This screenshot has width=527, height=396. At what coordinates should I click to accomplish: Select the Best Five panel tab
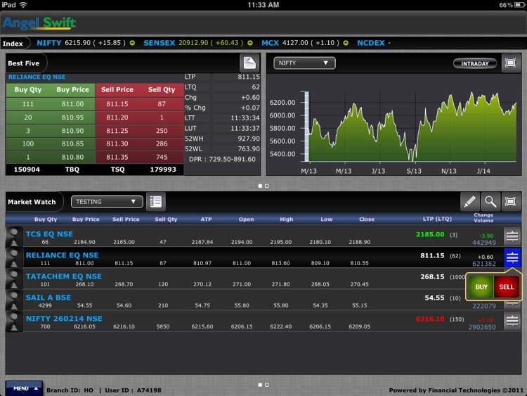pos(23,63)
